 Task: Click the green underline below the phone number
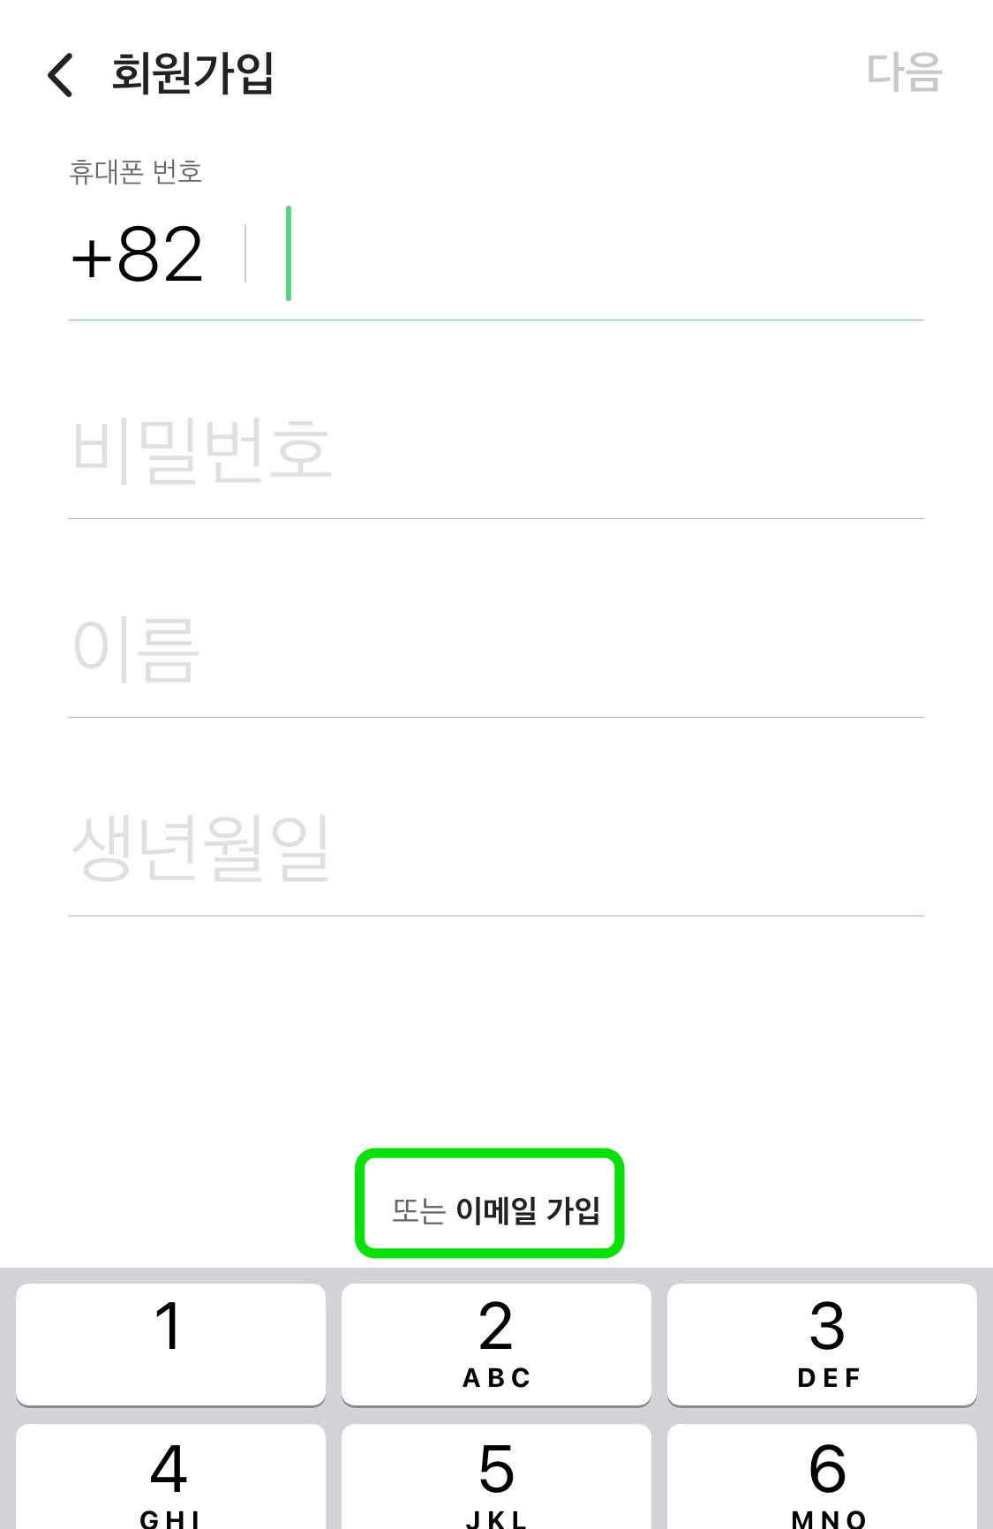[494, 320]
